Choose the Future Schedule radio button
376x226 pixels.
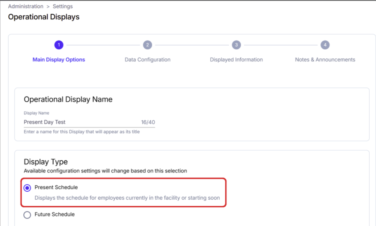(x=27, y=215)
